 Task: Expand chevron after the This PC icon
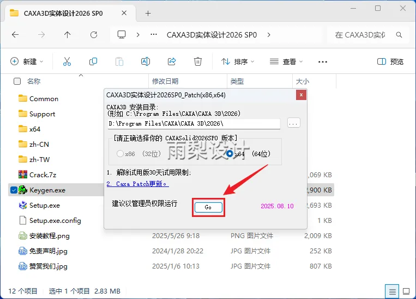(138, 35)
